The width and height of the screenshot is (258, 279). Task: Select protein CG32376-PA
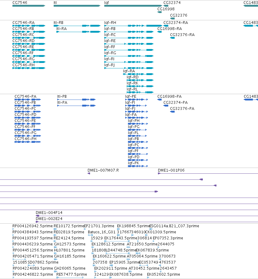(x=182, y=109)
